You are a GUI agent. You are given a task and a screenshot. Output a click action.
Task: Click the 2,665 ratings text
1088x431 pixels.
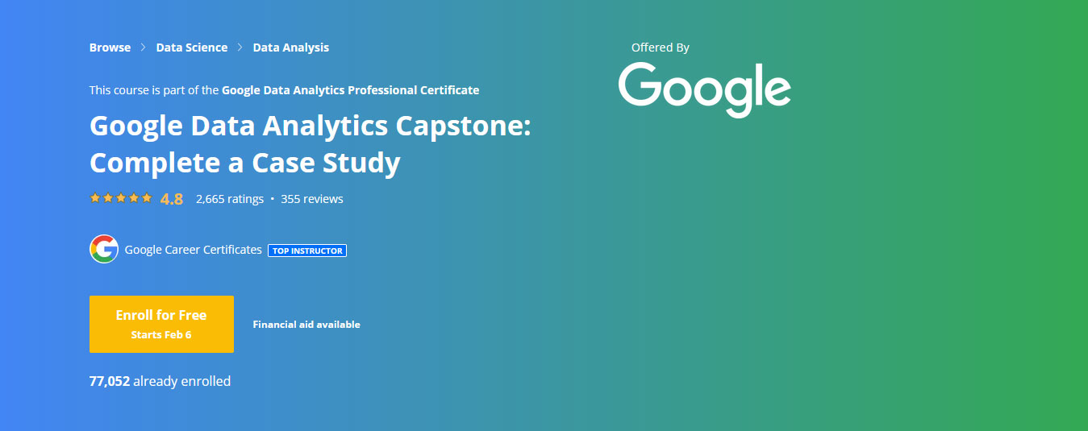[230, 199]
